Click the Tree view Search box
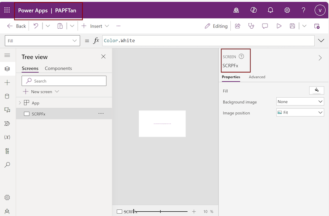 [64, 81]
